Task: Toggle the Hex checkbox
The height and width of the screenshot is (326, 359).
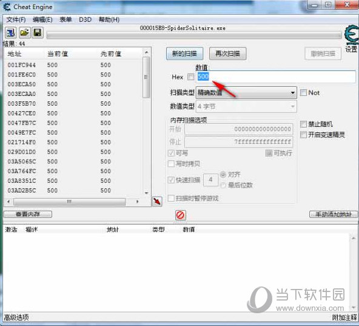Action: coord(190,77)
